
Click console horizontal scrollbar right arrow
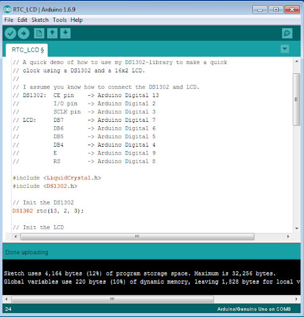click(297, 299)
